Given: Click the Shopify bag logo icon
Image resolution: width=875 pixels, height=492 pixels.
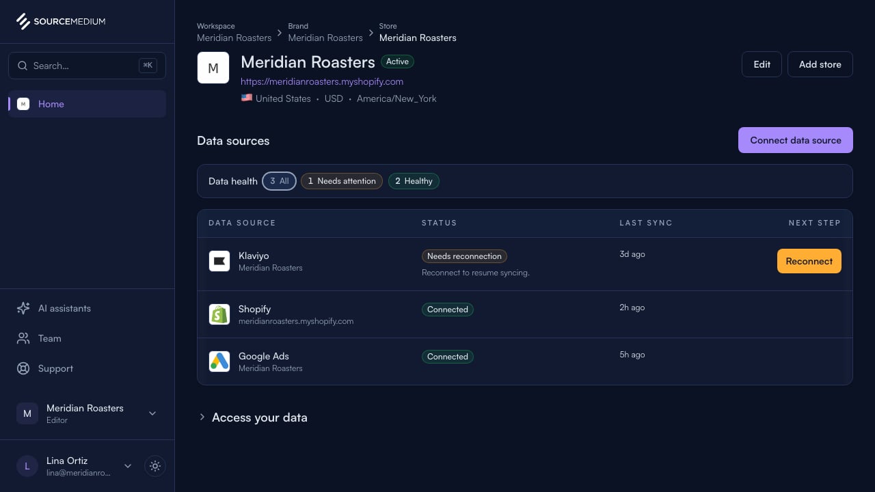Looking at the screenshot, I should click(x=219, y=314).
